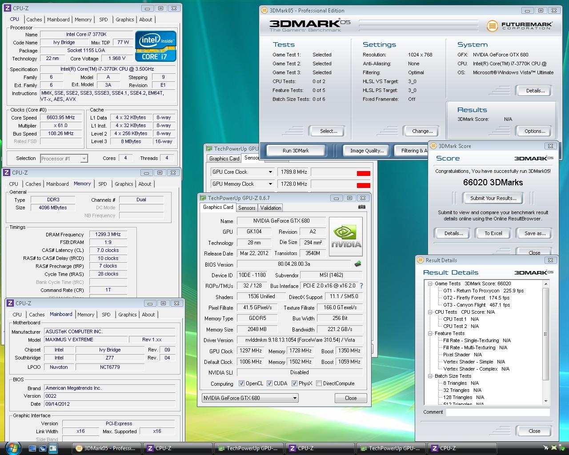Click the NVIDIA logo in GPU-Z
The image size is (569, 455).
[x=346, y=236]
